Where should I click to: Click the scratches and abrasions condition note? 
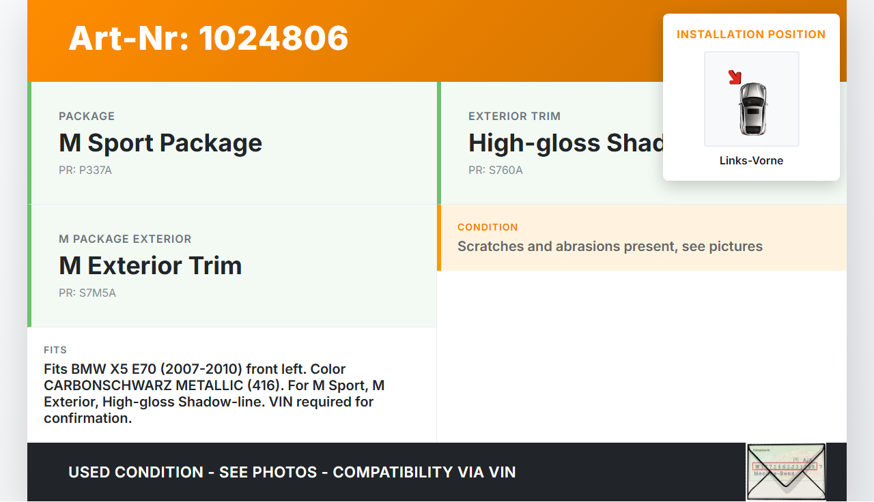610,247
